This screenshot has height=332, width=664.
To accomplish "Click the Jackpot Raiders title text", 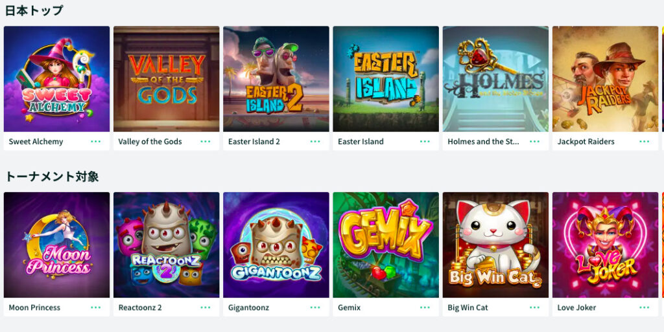I will pos(586,142).
